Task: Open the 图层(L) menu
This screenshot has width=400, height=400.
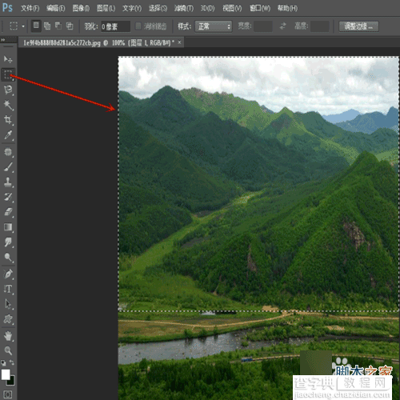Action: pyautogui.click(x=106, y=8)
